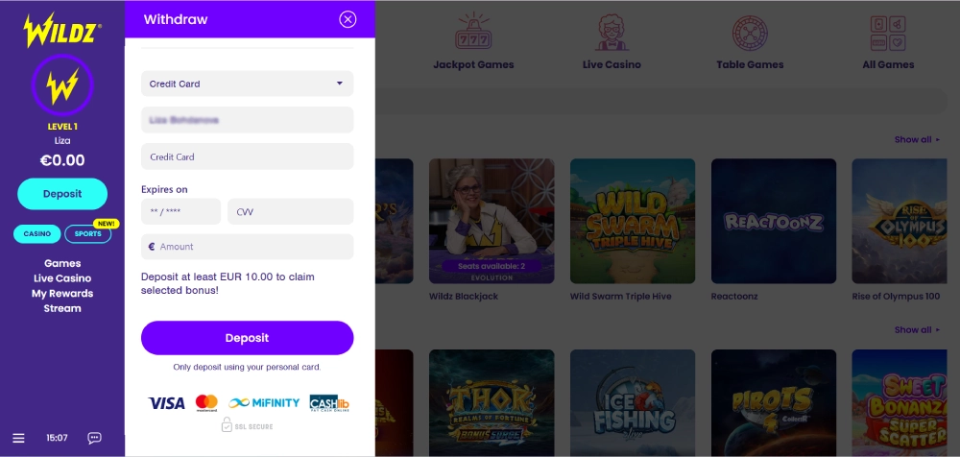960x457 pixels.
Task: Open the Live Casino dealer icon
Action: [611, 33]
